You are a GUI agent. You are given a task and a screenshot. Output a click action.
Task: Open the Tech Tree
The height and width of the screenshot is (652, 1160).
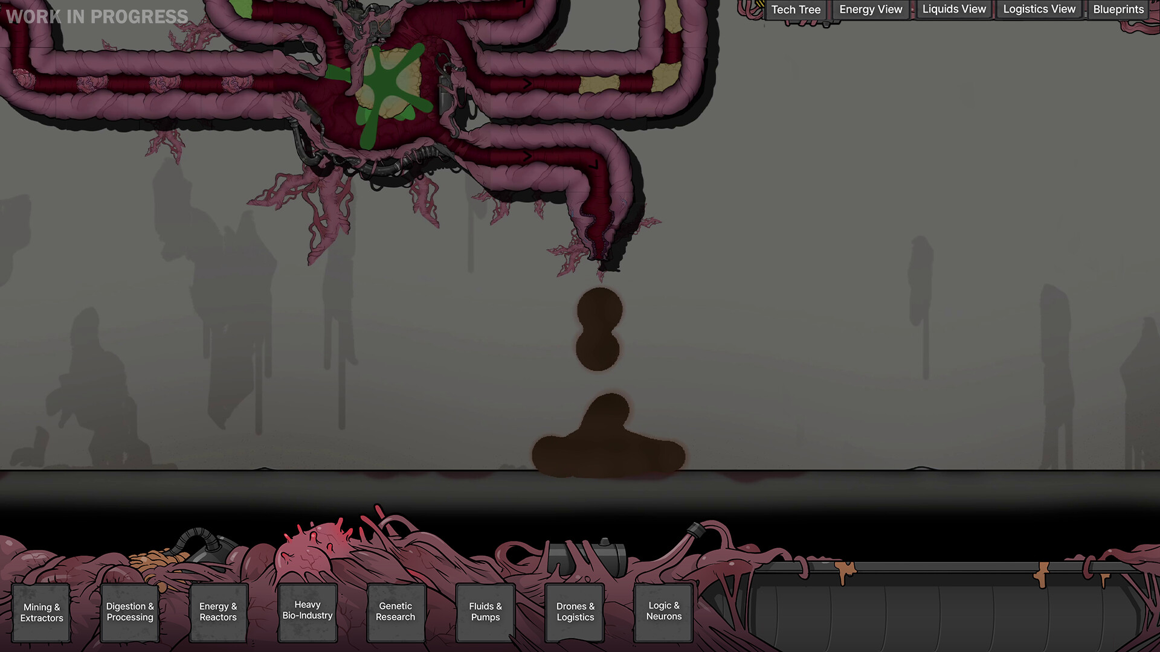tap(795, 10)
